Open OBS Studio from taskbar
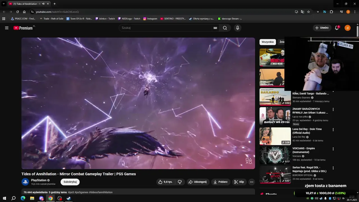Viewport: 359px width, 202px height. (x=60, y=198)
